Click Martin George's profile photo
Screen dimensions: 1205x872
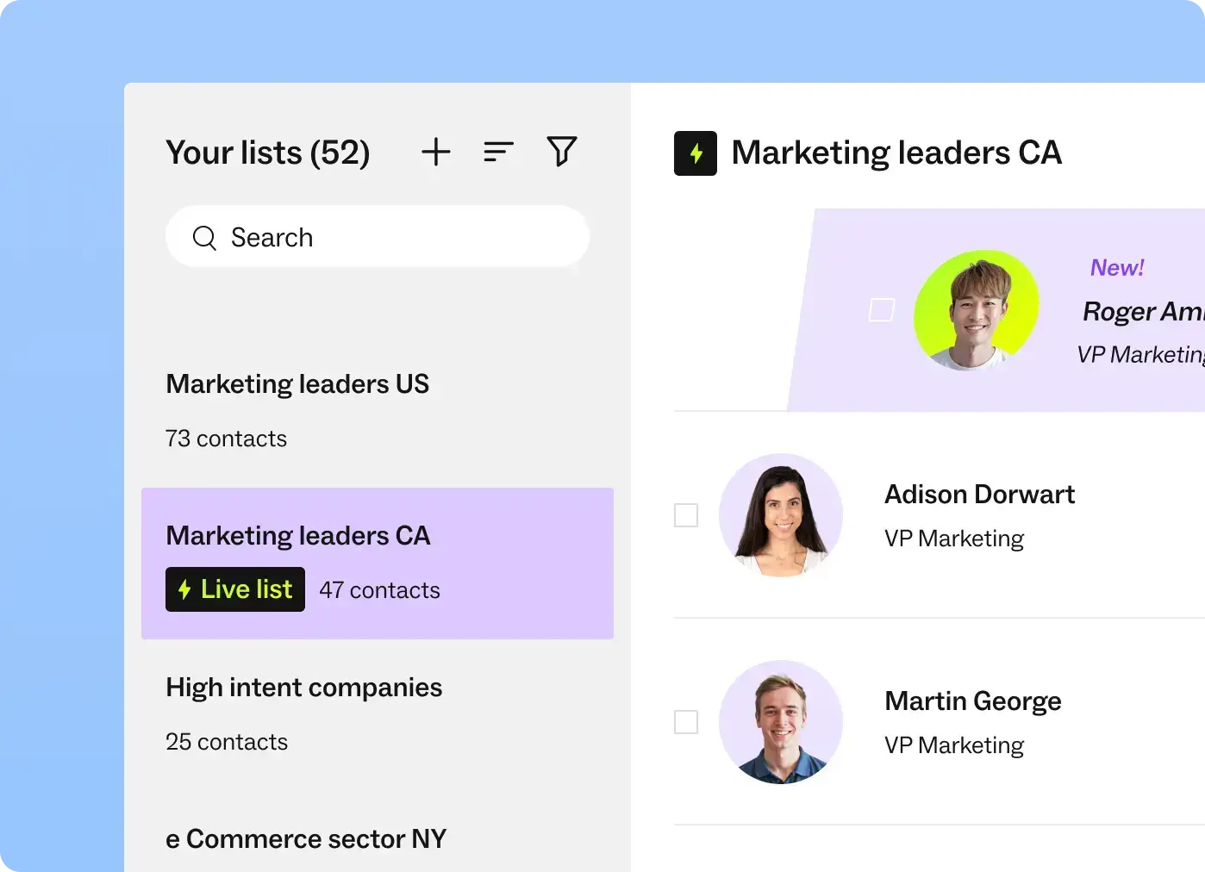coord(781,722)
